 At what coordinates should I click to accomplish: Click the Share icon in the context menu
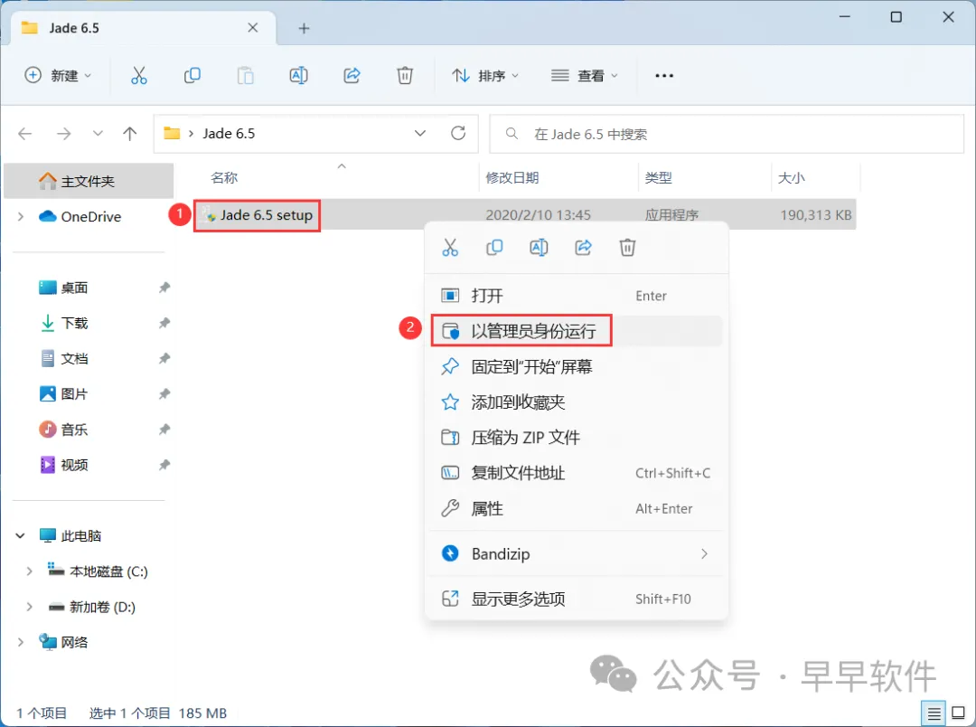point(583,248)
